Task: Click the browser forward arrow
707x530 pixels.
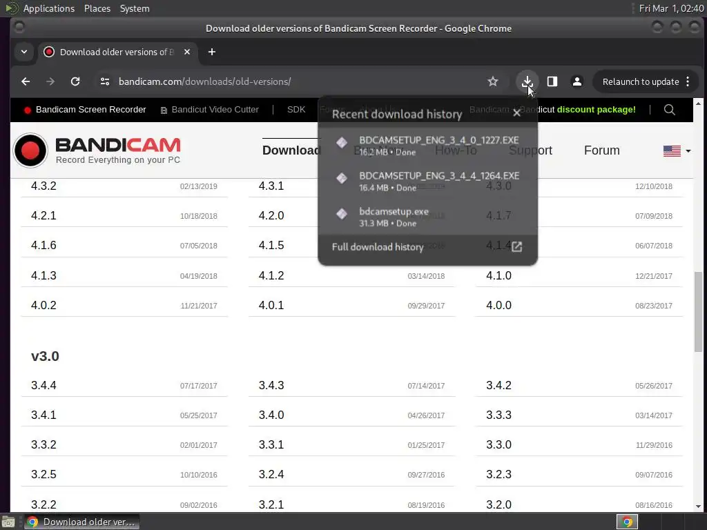Action: pos(50,81)
